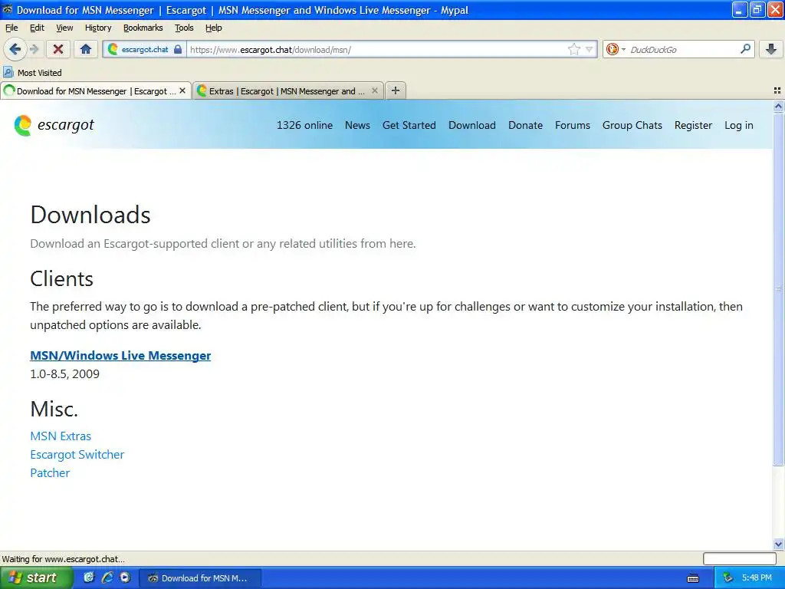Viewport: 785px width, 589px height.
Task: Click the 1326 online link
Action: [x=304, y=125]
